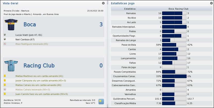Select the Passes Completados statistics row label
Image resolution: width=214 pixels, height=108 pixels.
point(125,72)
